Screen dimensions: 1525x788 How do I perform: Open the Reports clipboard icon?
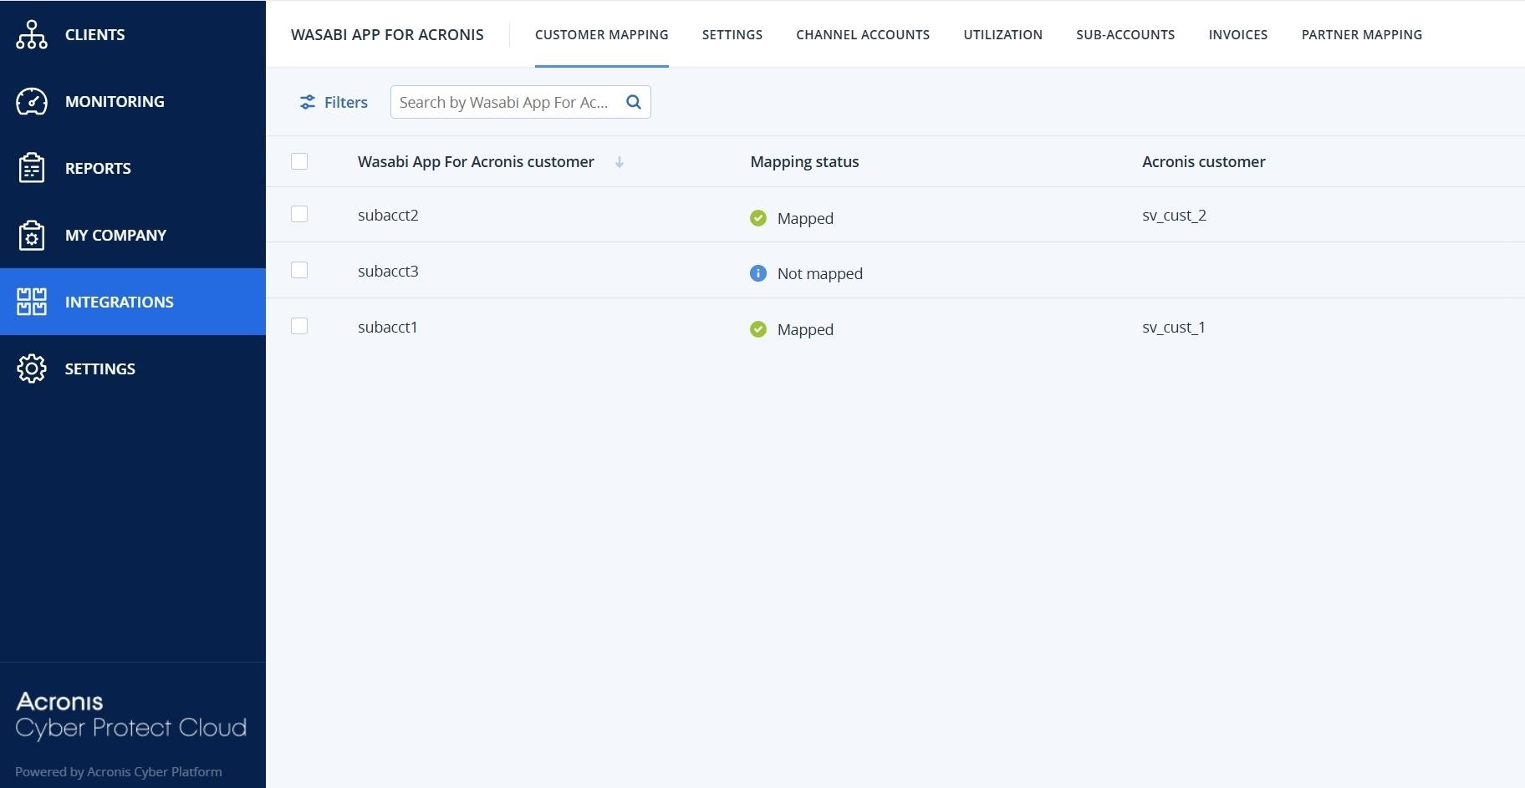pyautogui.click(x=32, y=168)
